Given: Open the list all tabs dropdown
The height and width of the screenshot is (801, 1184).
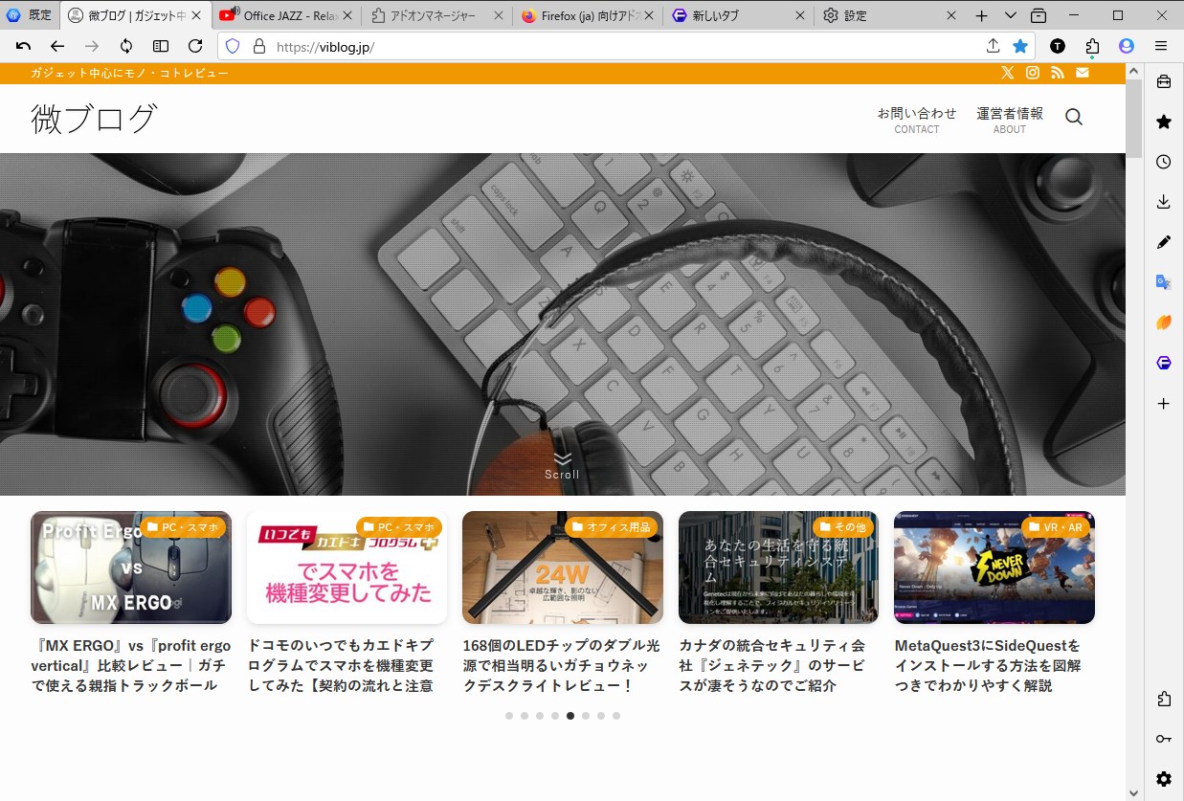Looking at the screenshot, I should pyautogui.click(x=1010, y=15).
